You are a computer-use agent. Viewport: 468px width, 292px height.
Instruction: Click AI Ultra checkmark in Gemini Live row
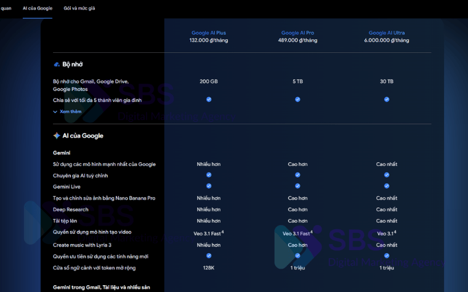pyautogui.click(x=387, y=186)
